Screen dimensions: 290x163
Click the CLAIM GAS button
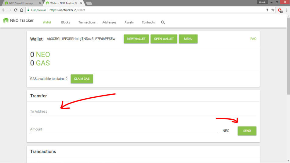pyautogui.click(x=82, y=79)
